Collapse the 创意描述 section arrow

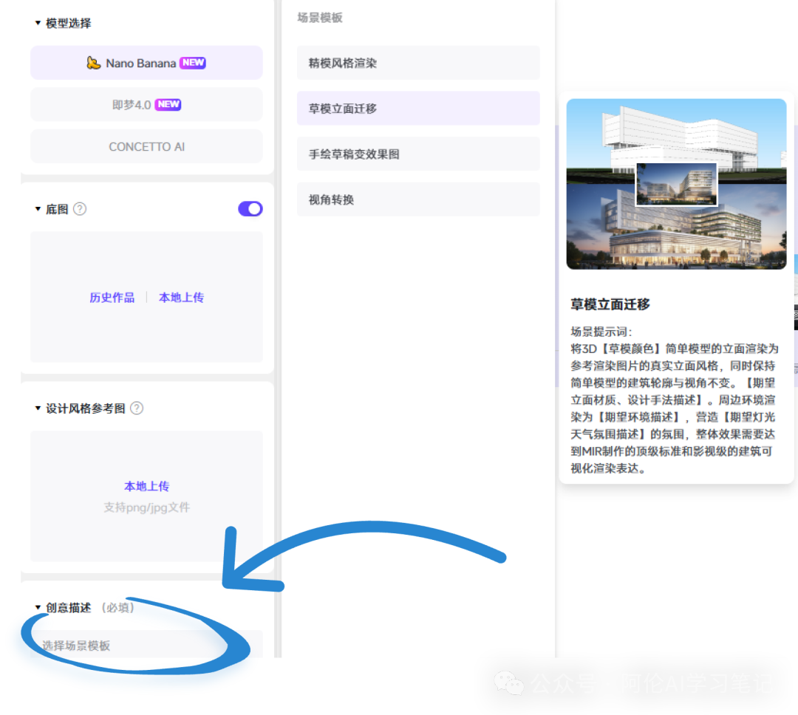[38, 608]
